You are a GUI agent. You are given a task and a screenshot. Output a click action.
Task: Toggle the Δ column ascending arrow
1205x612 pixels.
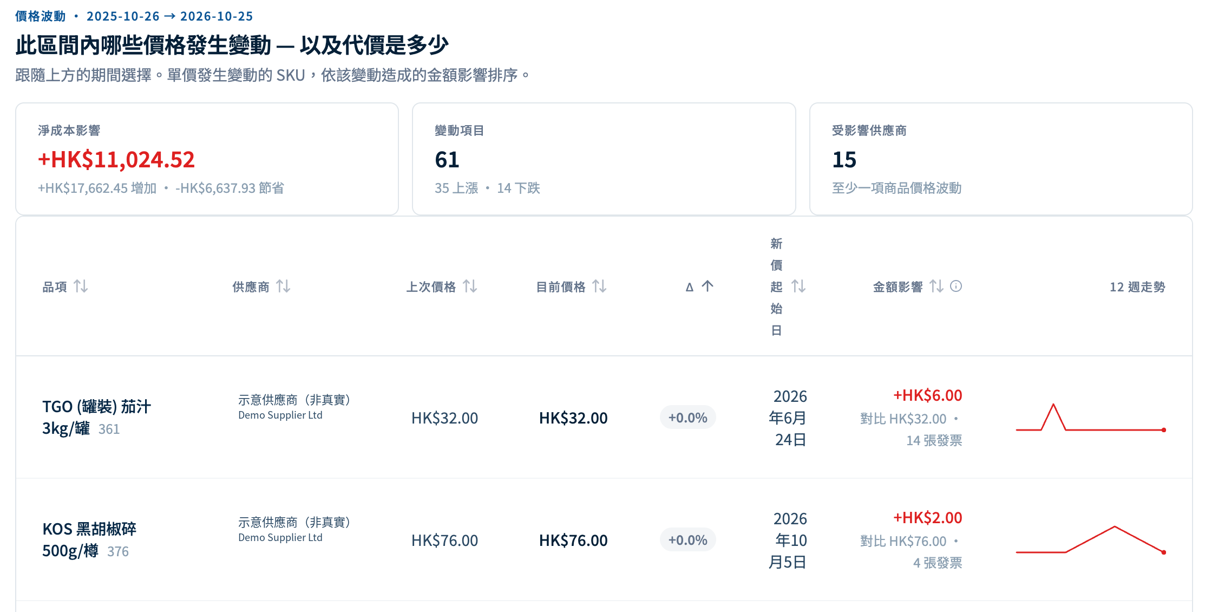point(708,286)
